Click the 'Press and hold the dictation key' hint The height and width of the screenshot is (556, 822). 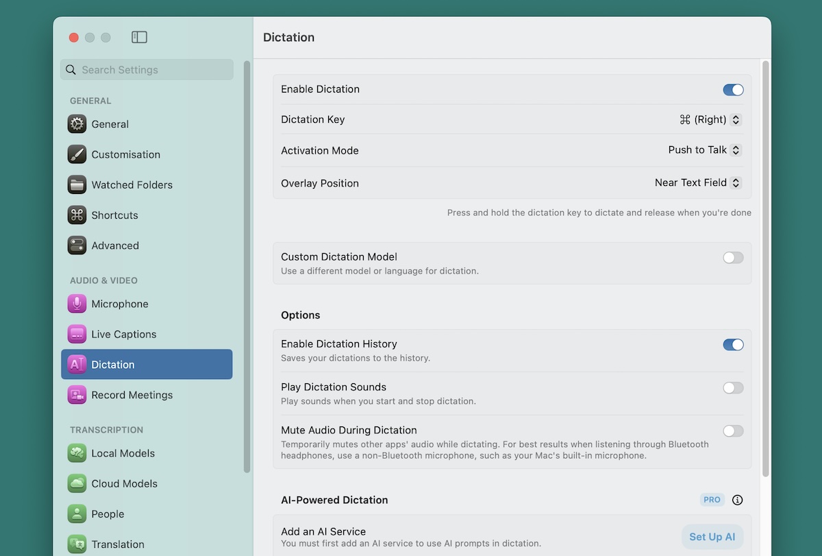coord(599,213)
